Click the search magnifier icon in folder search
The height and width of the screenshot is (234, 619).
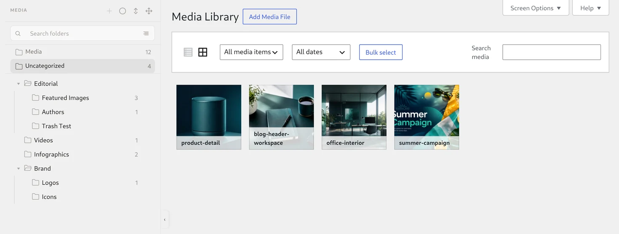18,33
